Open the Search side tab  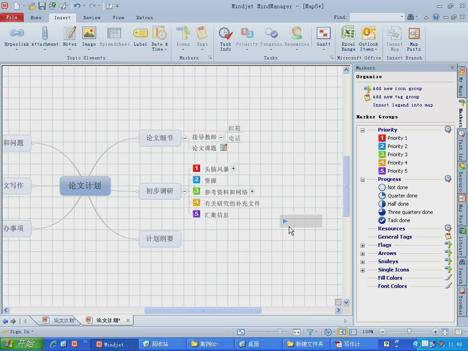coord(462,271)
